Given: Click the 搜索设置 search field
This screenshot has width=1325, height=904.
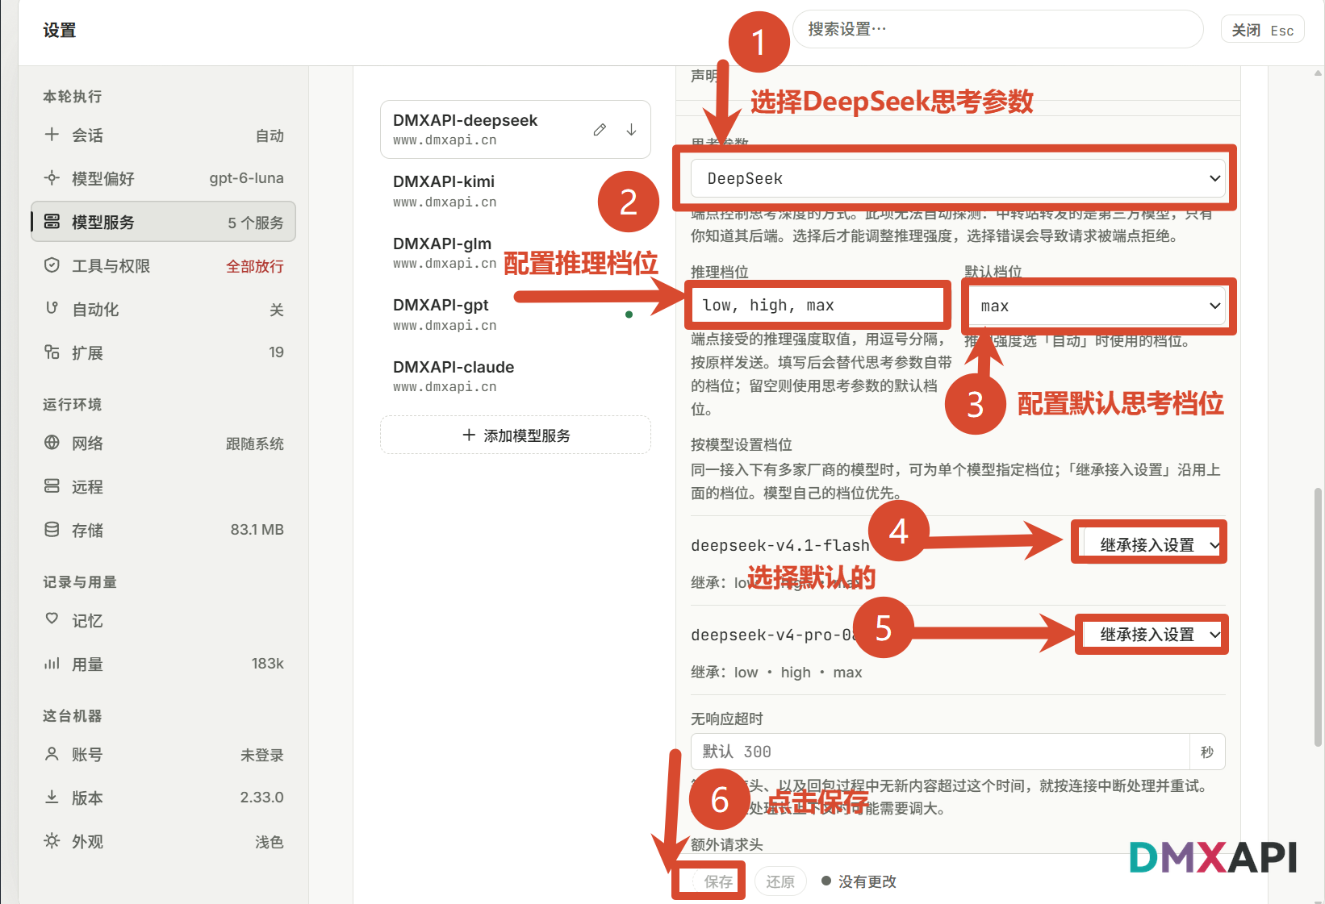Looking at the screenshot, I should pyautogui.click(x=998, y=29).
